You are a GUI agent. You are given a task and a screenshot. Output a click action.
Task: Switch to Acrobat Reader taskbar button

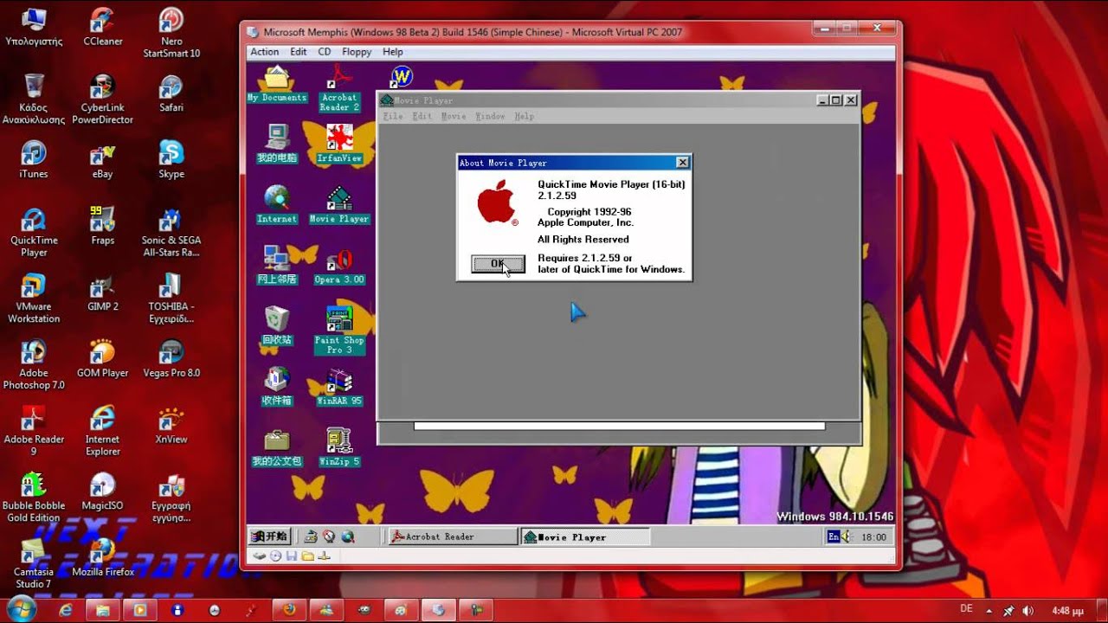(x=452, y=536)
